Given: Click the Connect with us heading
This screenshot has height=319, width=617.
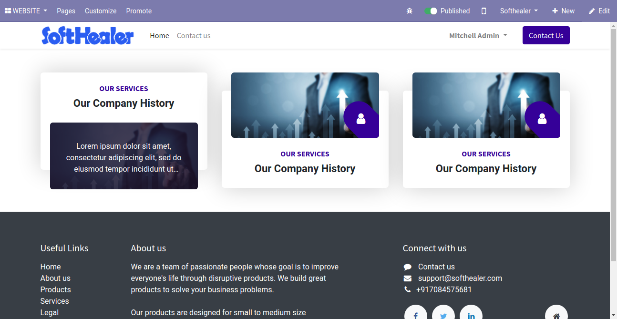Looking at the screenshot, I should (434, 248).
